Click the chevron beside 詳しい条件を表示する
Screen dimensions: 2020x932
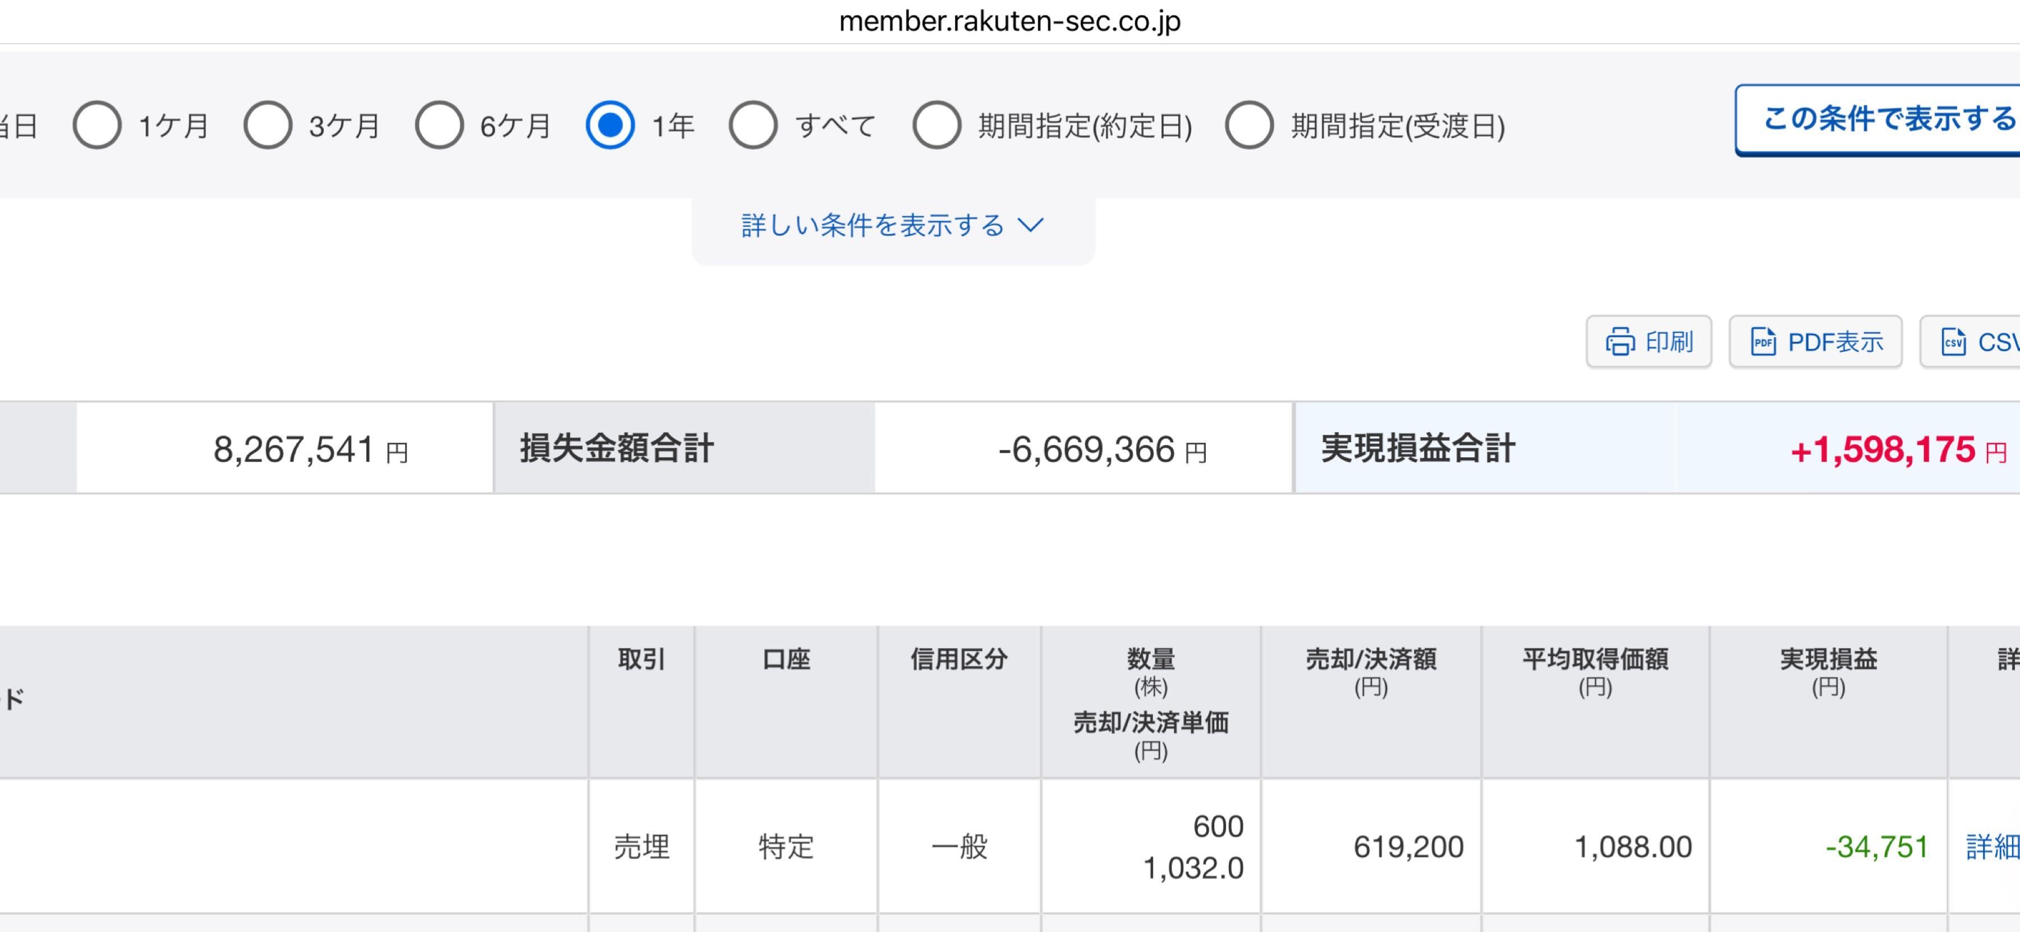tap(1030, 226)
